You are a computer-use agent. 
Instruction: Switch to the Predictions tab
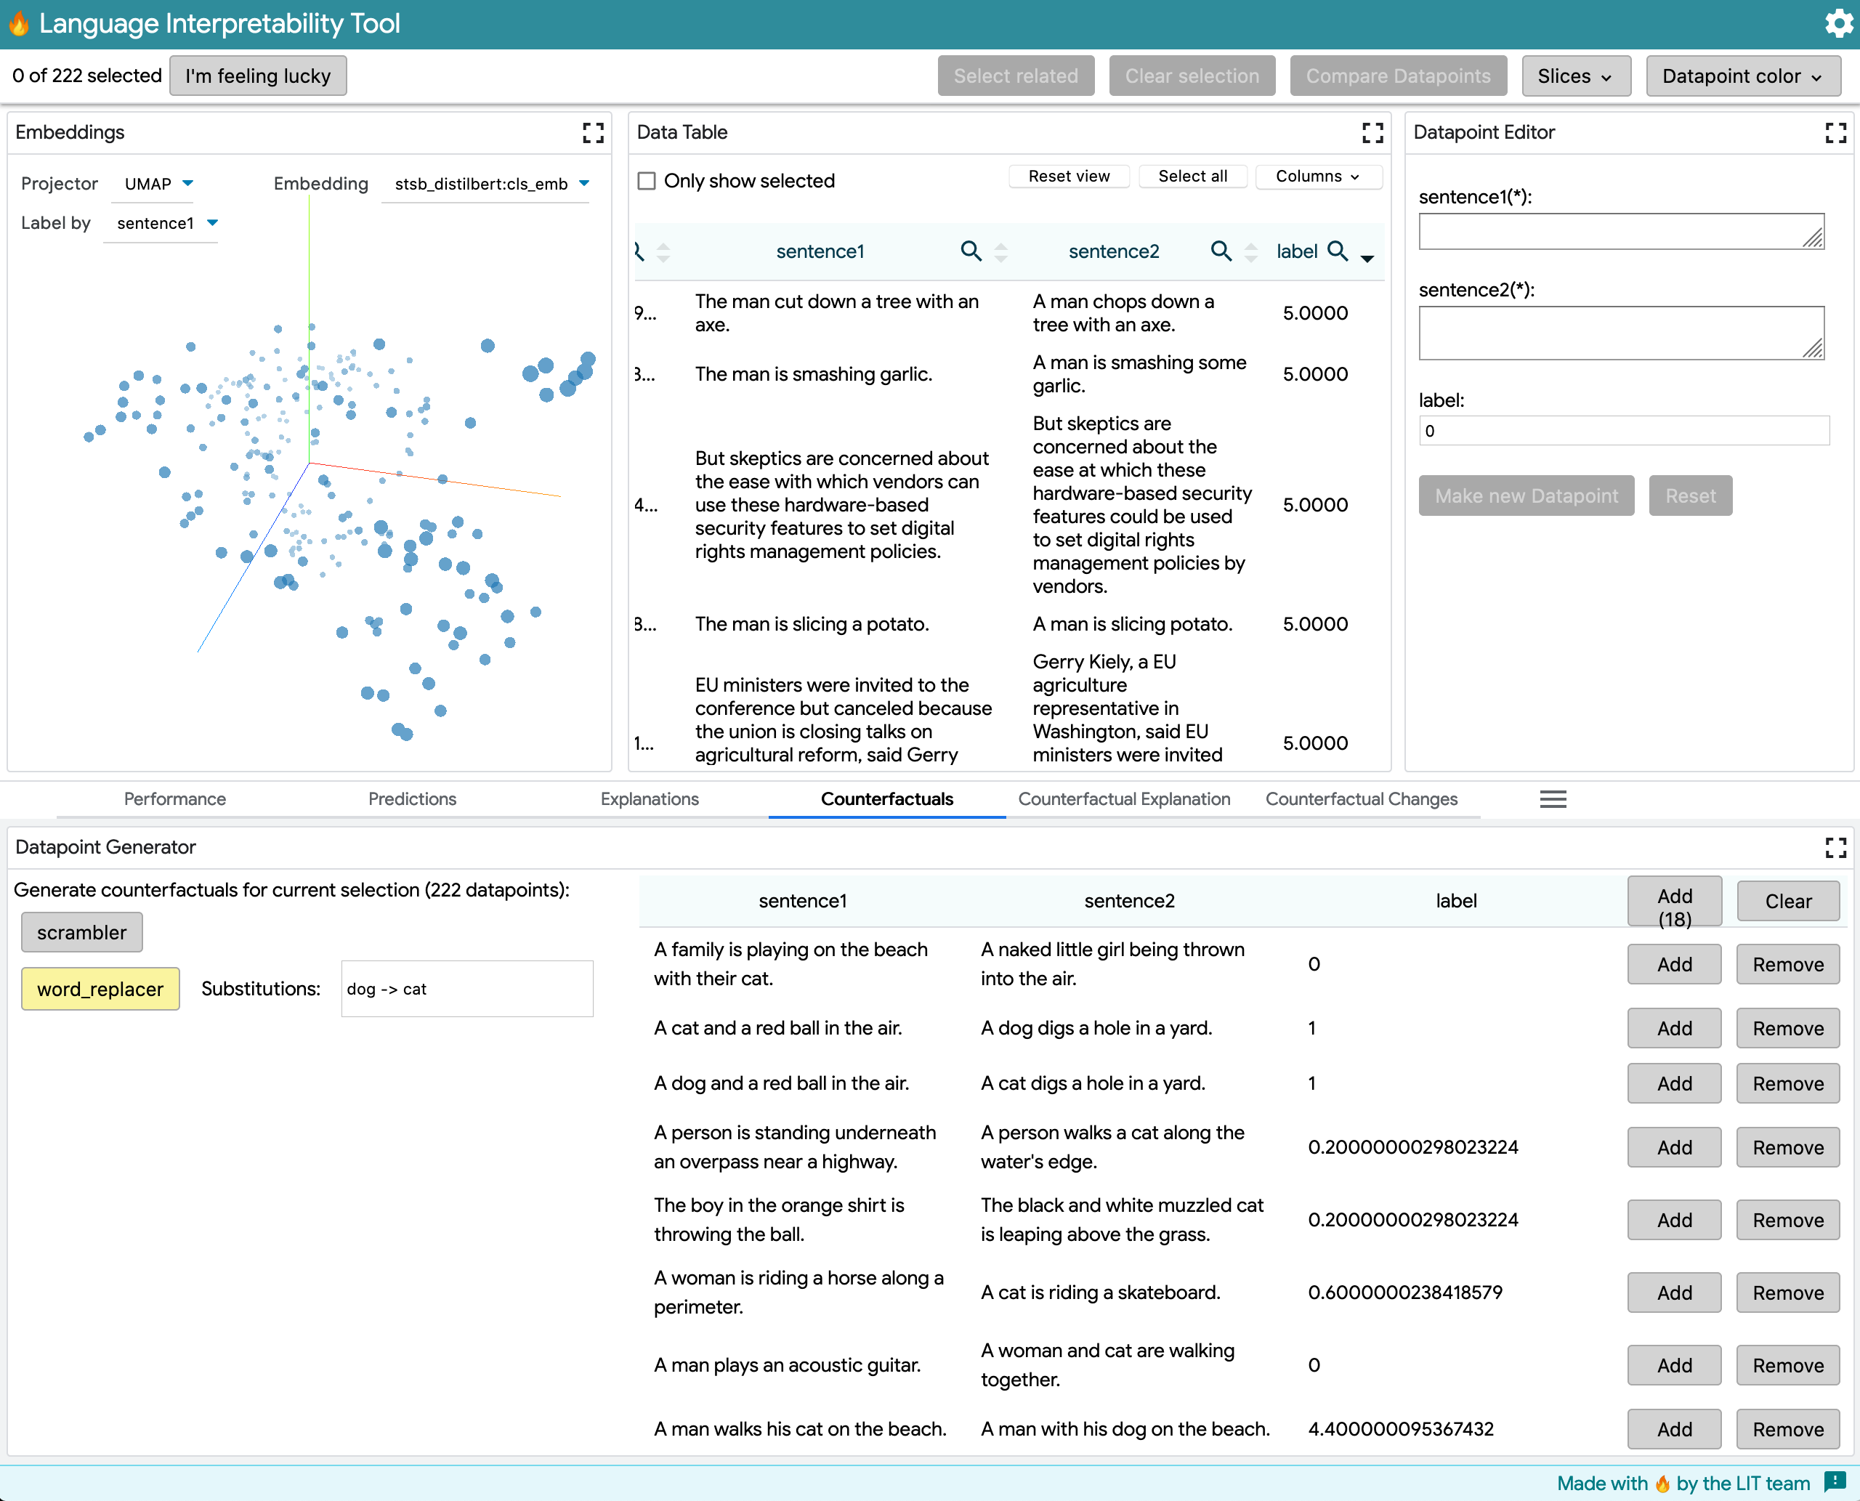pos(412,799)
